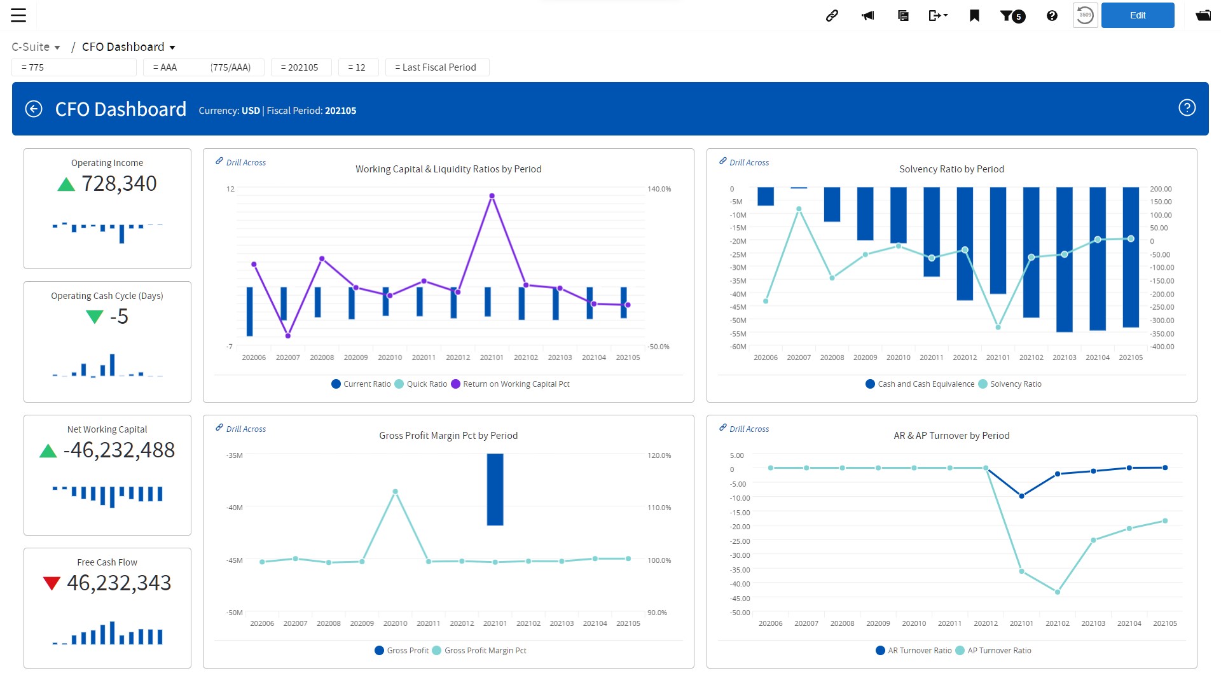Toggle Quick Ratio in liquidity chart legend
The height and width of the screenshot is (687, 1221).
click(x=420, y=384)
